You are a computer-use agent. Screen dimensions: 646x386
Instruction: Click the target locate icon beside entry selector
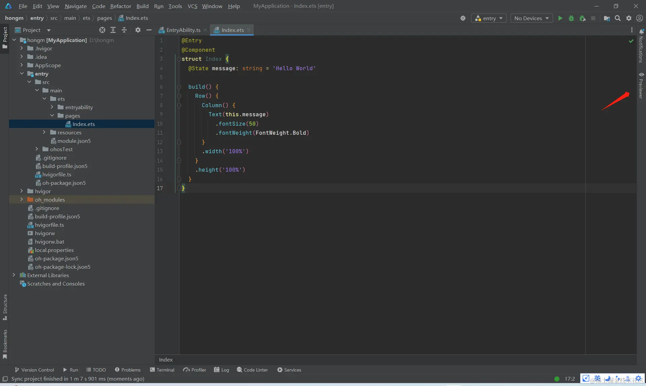[x=463, y=18]
